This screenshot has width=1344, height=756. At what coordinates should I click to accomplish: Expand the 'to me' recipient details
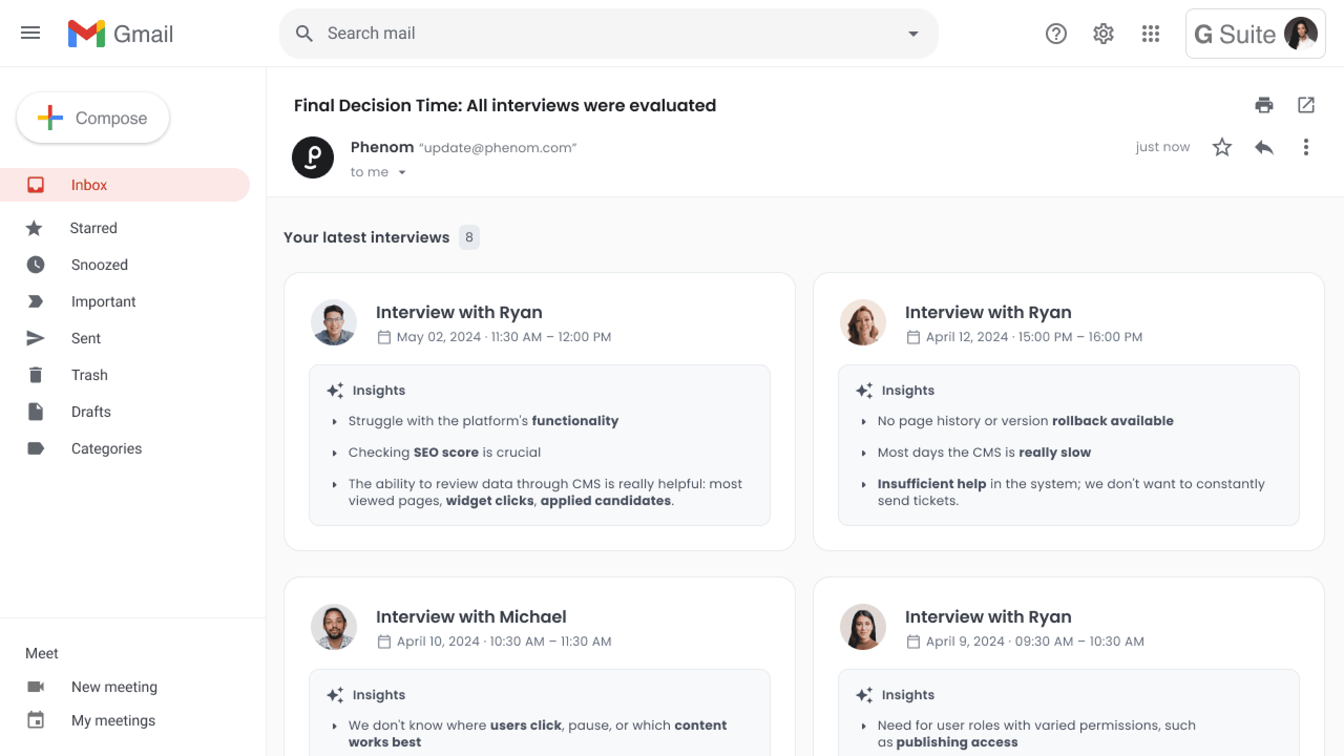pyautogui.click(x=402, y=172)
